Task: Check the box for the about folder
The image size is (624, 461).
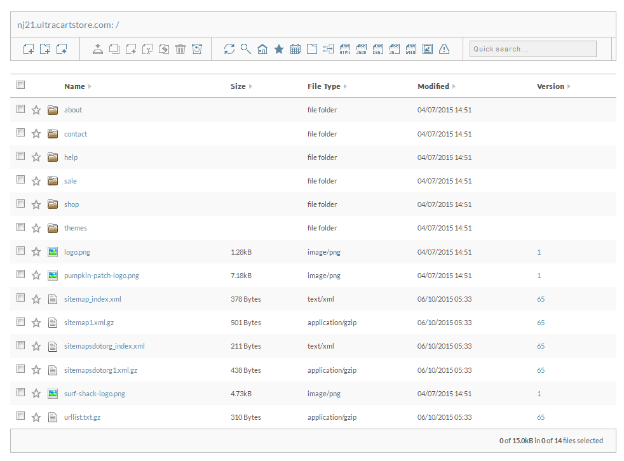Action: pos(21,109)
